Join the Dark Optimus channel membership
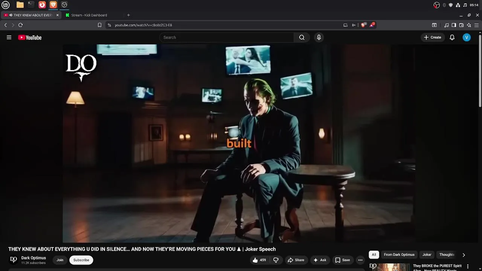 point(60,260)
